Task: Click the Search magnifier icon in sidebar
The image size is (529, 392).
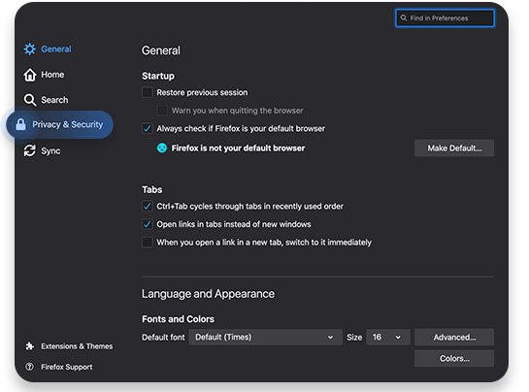Action: click(x=30, y=100)
